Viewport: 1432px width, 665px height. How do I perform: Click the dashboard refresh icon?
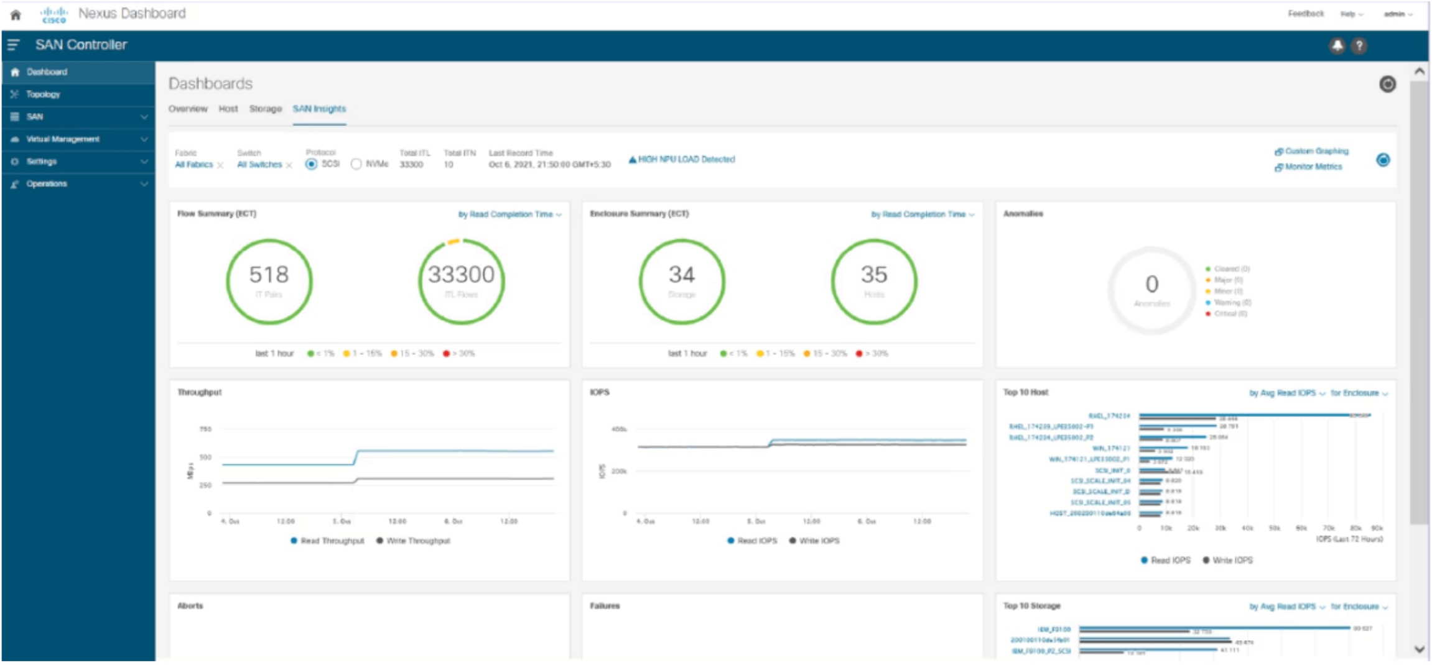click(1387, 84)
